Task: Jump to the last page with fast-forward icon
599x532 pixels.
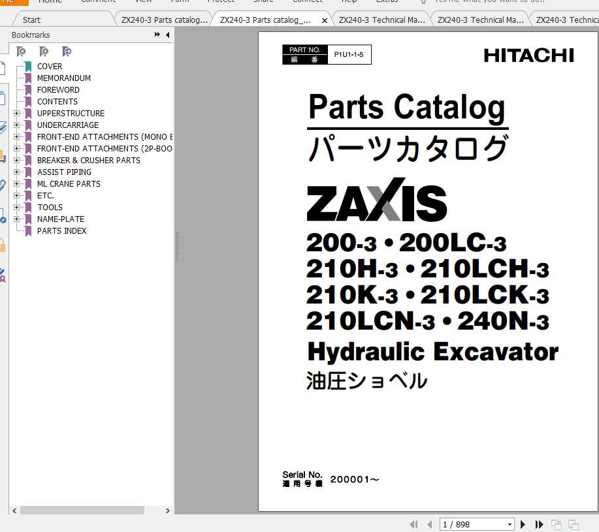Action: point(539,524)
